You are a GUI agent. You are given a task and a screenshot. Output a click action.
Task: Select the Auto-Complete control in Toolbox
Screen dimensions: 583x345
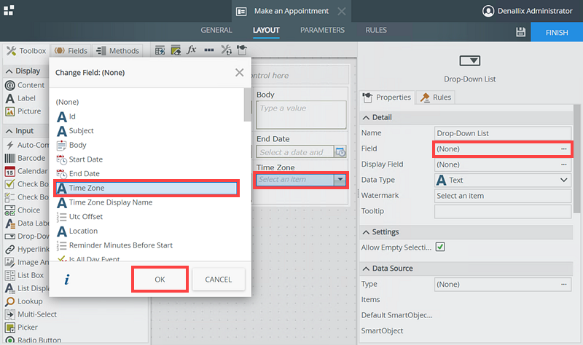click(27, 145)
